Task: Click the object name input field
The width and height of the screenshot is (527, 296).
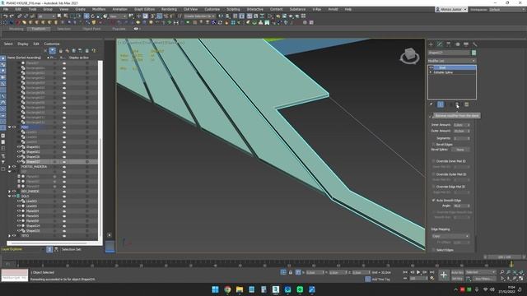Action: click(450, 53)
